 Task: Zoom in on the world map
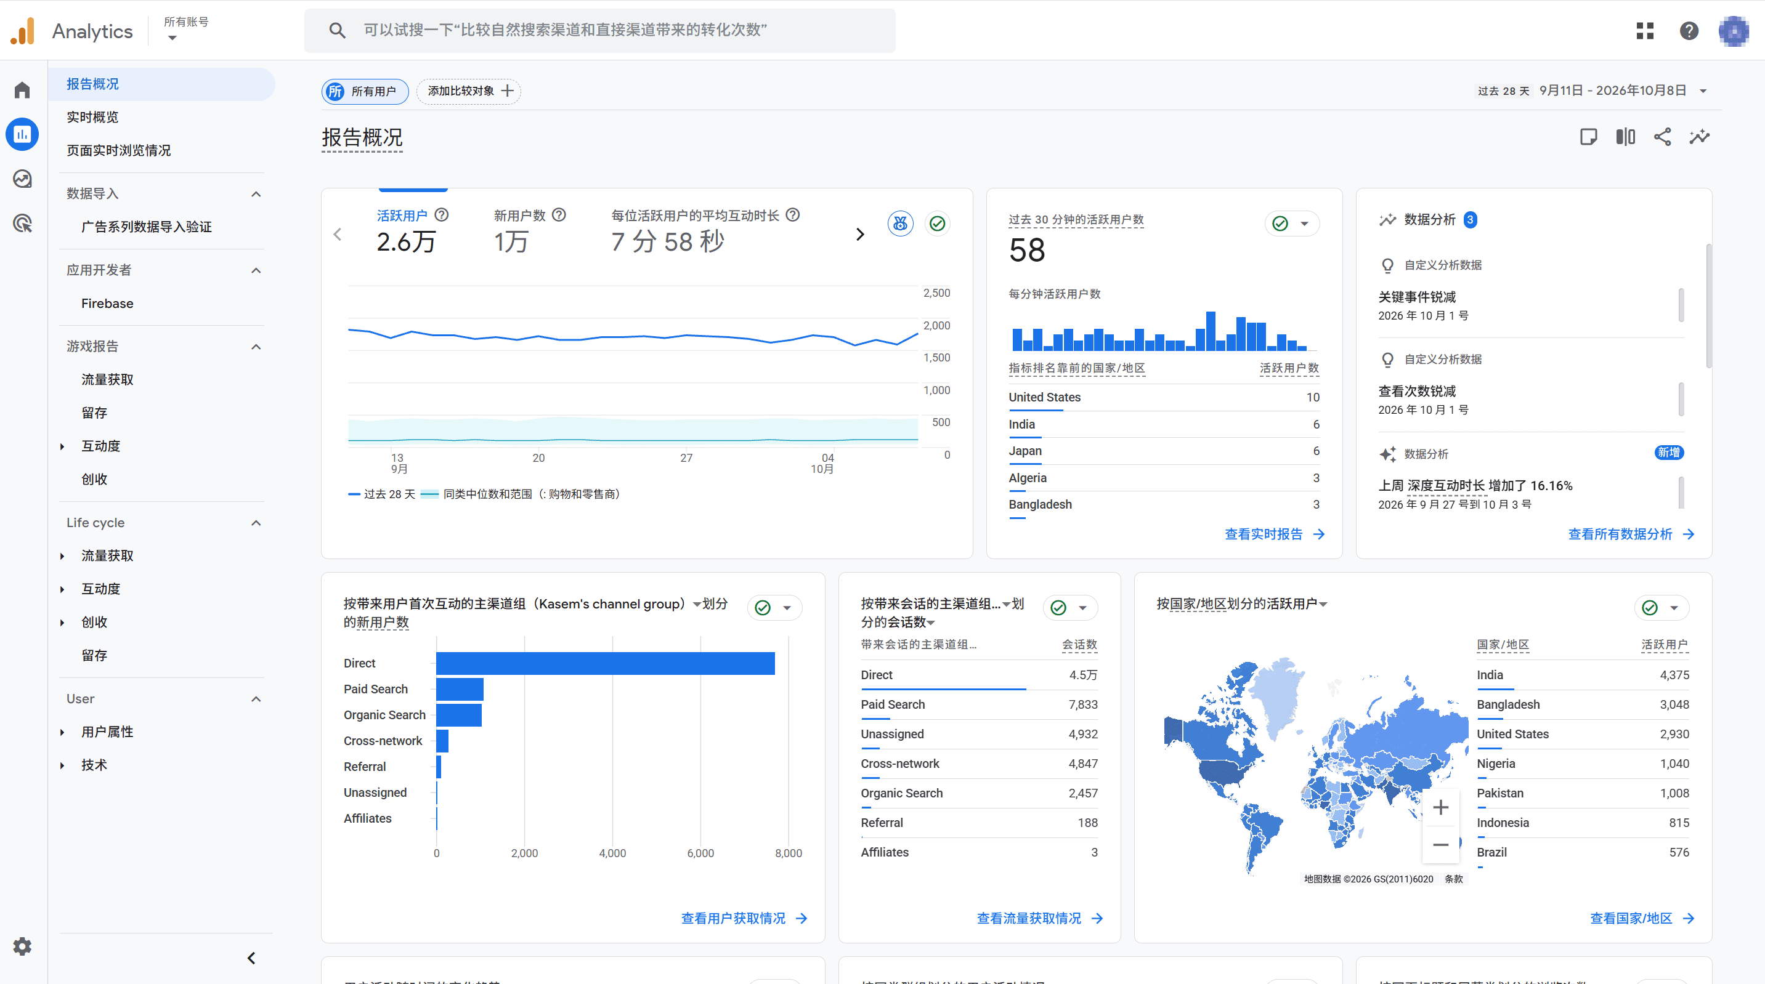[x=1440, y=807]
